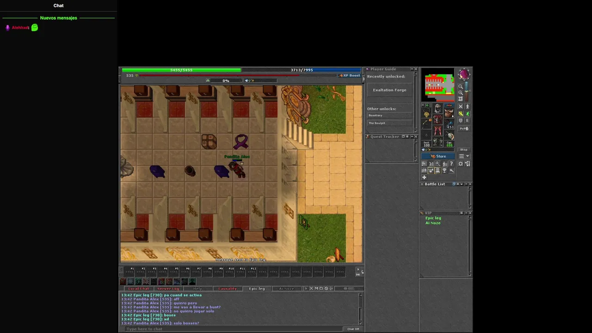Toggle the Chat Off button

(353, 329)
